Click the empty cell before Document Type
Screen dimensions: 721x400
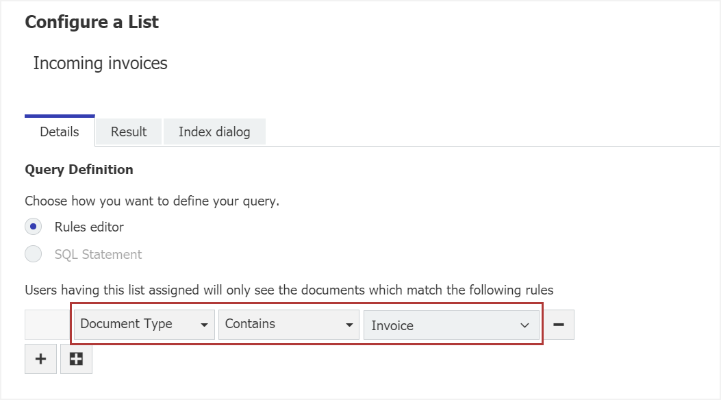(x=47, y=325)
